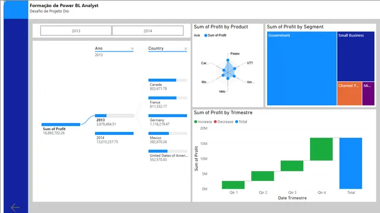Click the Date Trimestre axis title
The image size is (380, 213).
[292, 198]
